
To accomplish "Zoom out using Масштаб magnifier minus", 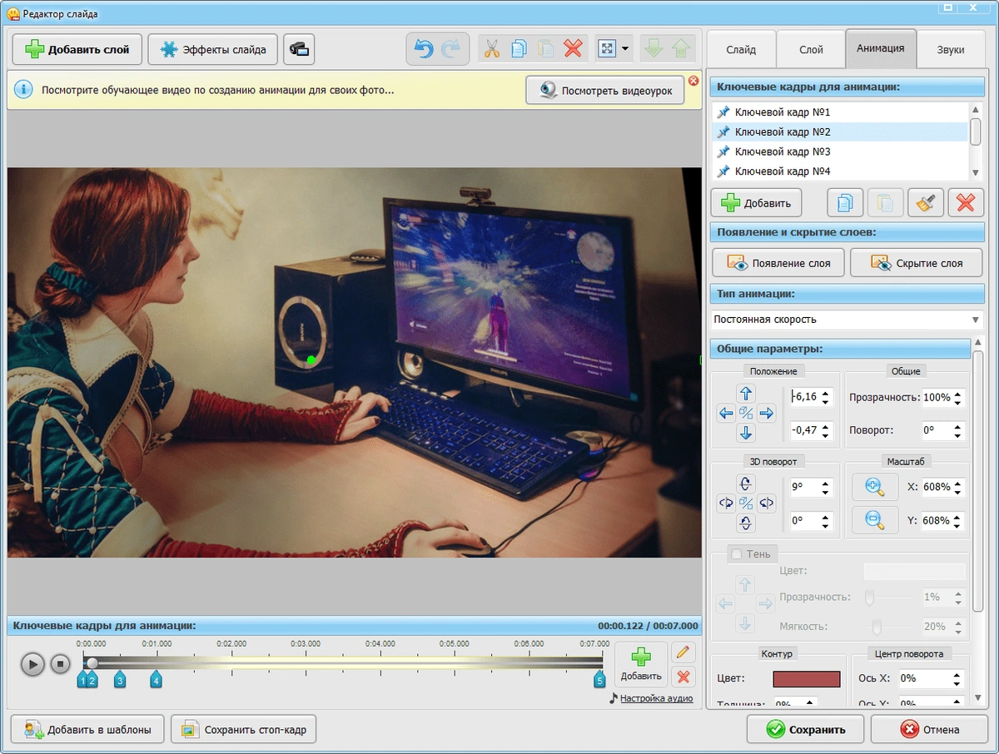I will [x=874, y=520].
